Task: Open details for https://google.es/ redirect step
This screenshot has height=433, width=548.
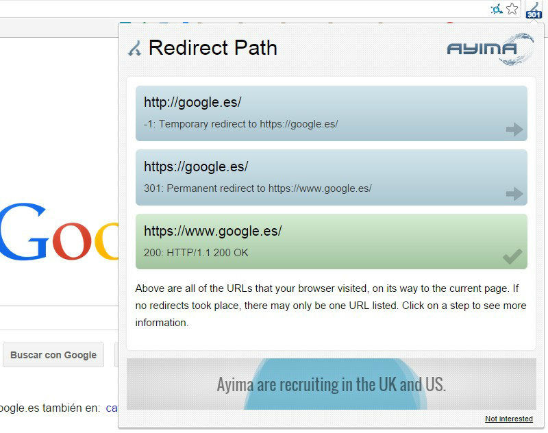Action: click(x=332, y=177)
